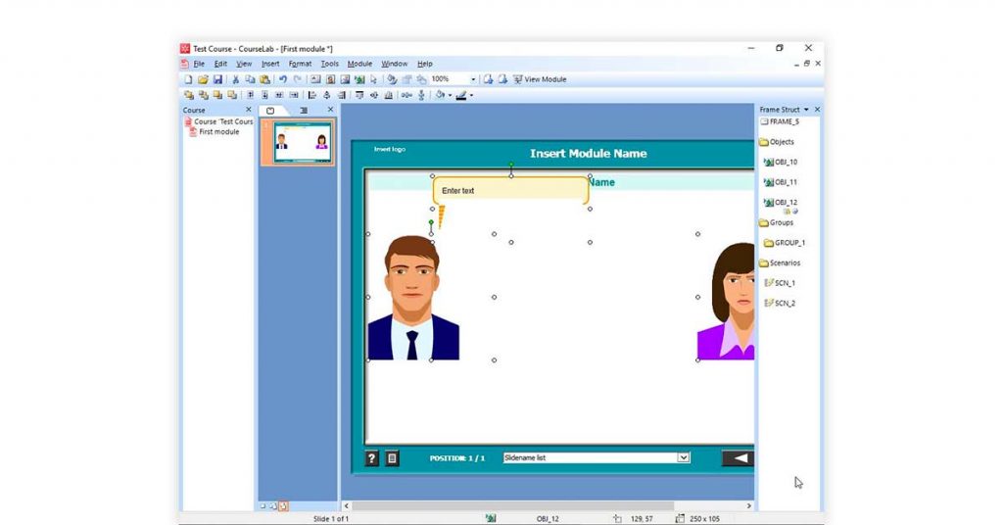The image size is (1003, 525).
Task: Open the Insert menu
Action: click(270, 64)
